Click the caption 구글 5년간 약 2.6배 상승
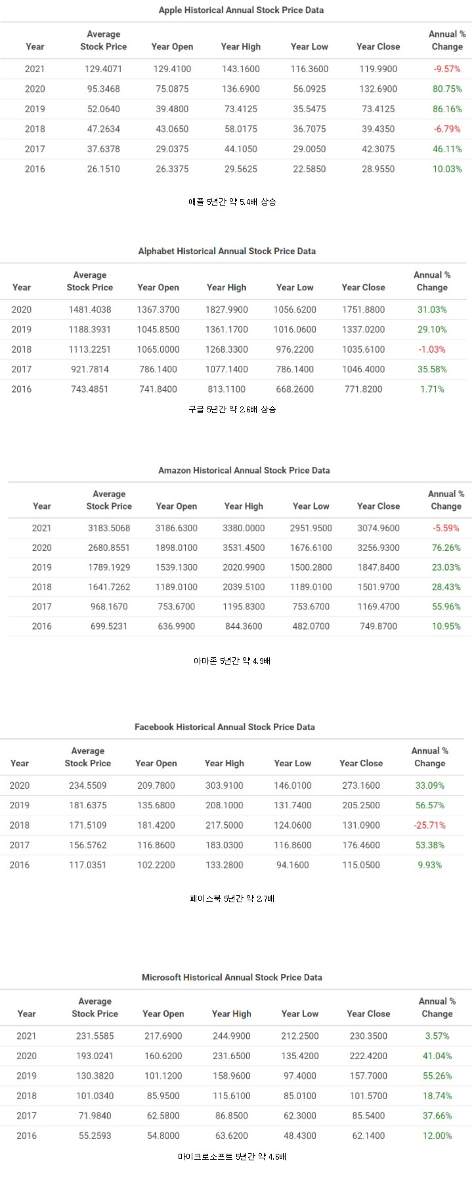 click(x=232, y=409)
